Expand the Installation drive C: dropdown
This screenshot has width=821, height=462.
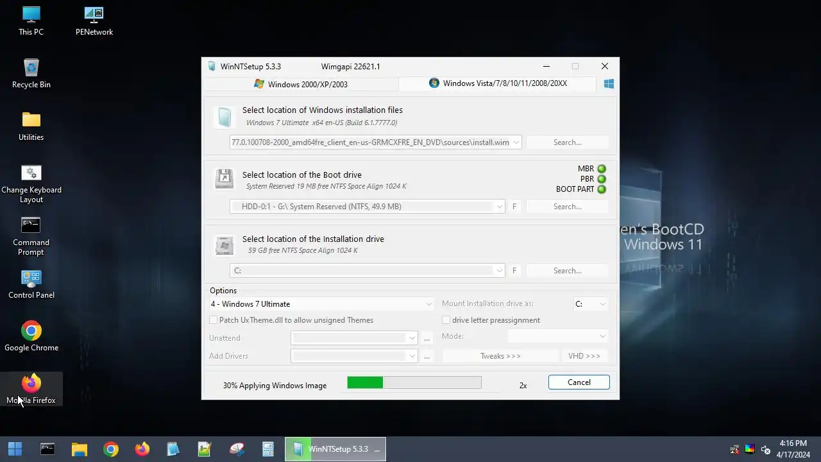[x=499, y=271]
